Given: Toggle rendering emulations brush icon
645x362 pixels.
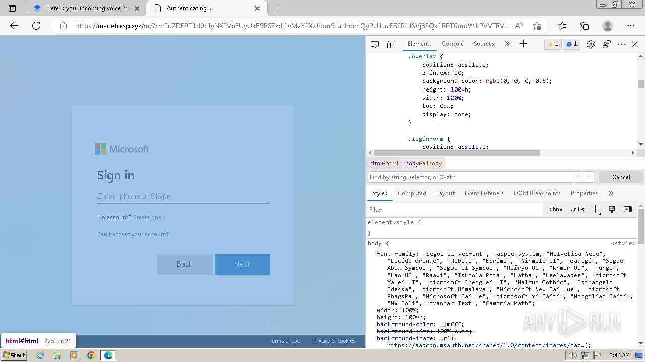Looking at the screenshot, I should point(612,209).
